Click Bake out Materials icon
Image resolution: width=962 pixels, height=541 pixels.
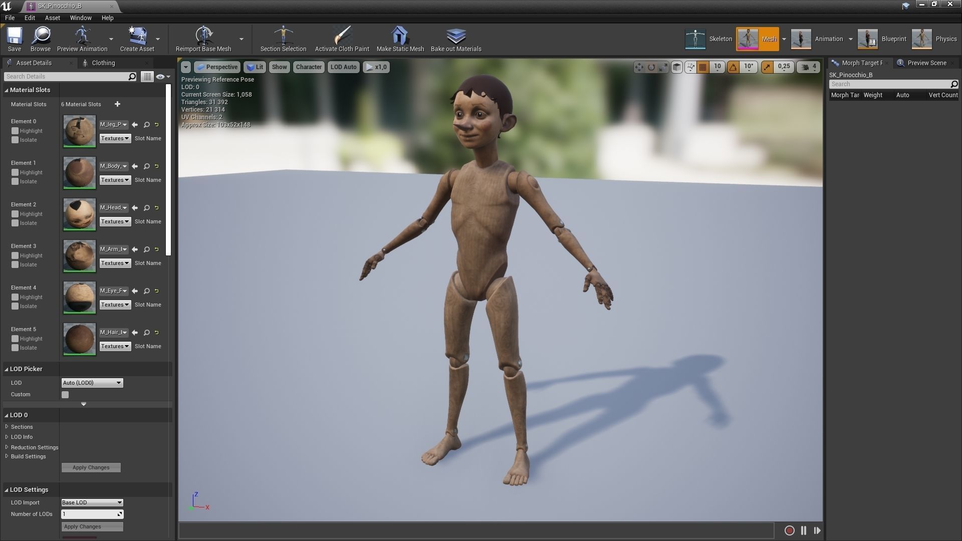point(456,39)
